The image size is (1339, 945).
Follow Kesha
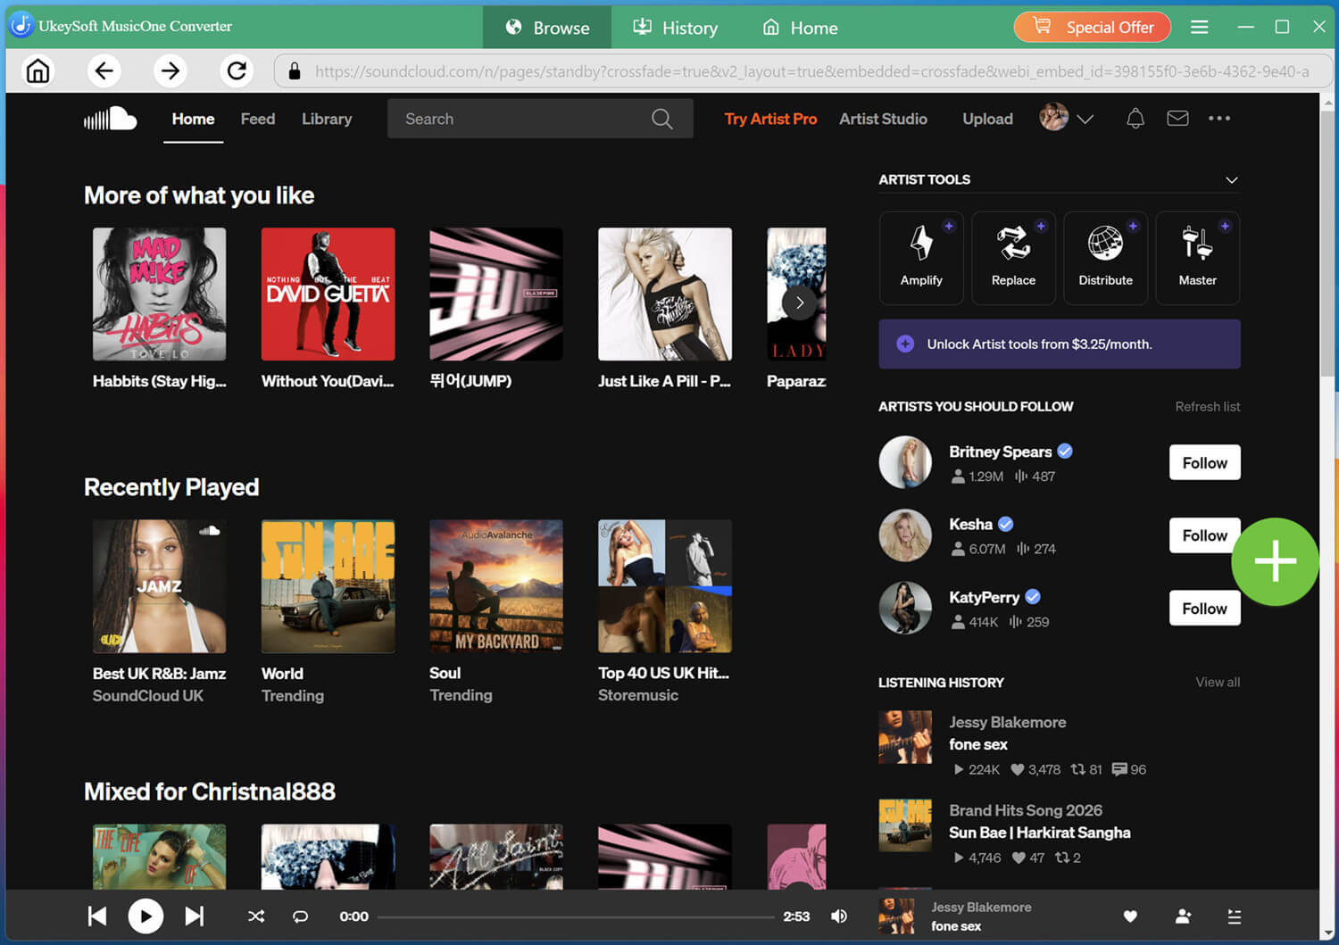[x=1204, y=535]
